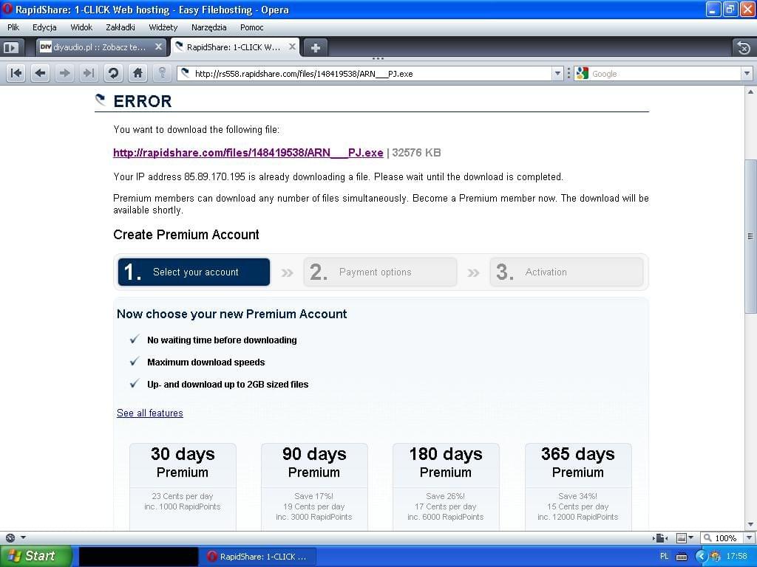Choose the 90 days Premium plan
Viewport: 757px width, 567px height.
(x=314, y=486)
